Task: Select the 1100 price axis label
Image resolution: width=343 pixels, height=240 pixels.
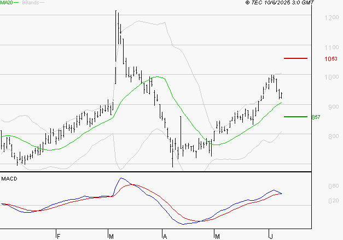Action: click(x=332, y=47)
